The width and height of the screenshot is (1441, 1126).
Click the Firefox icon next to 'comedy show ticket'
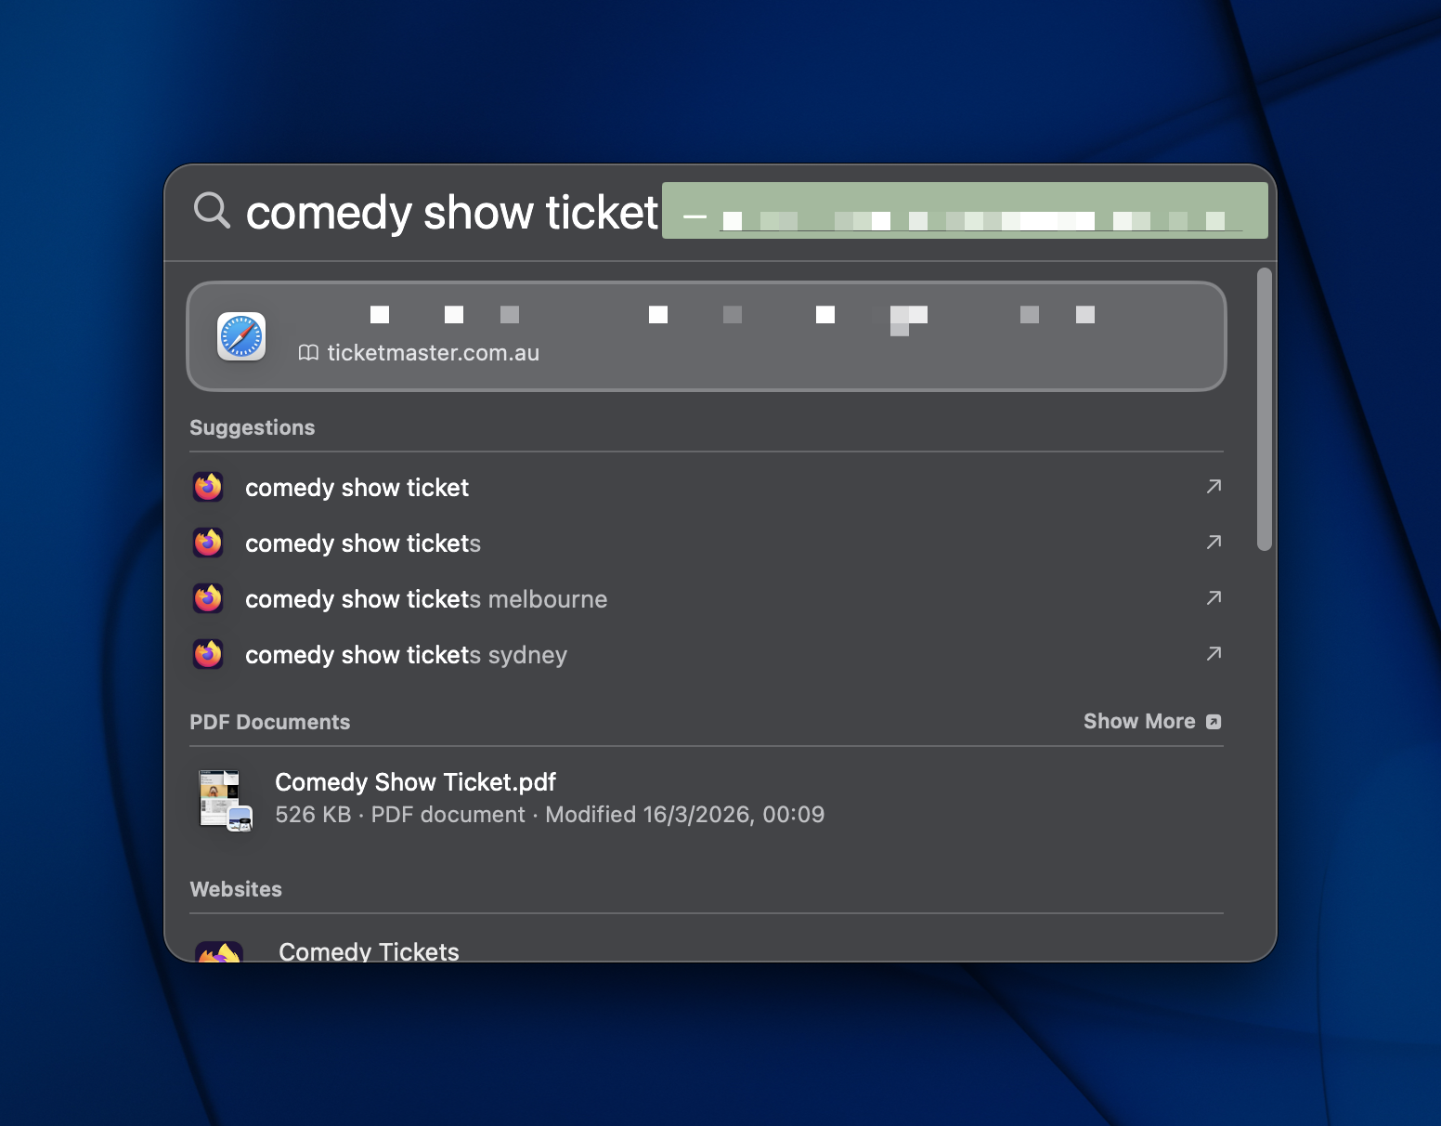tap(207, 487)
